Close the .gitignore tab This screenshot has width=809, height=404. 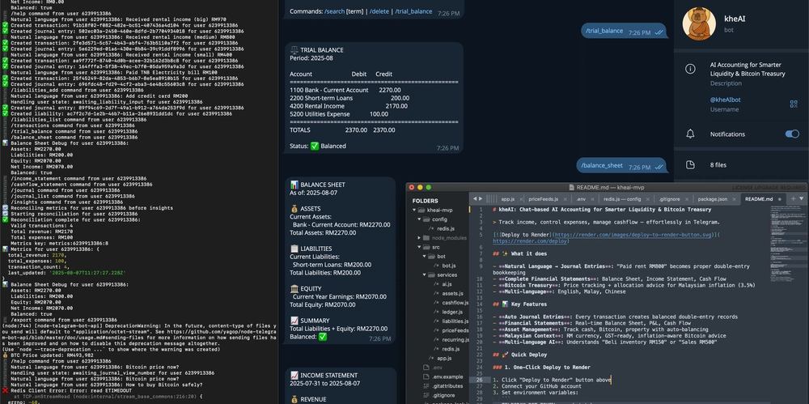coord(687,199)
